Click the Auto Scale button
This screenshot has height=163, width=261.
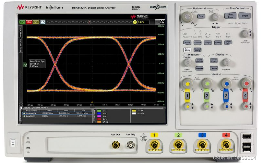(x=187, y=49)
